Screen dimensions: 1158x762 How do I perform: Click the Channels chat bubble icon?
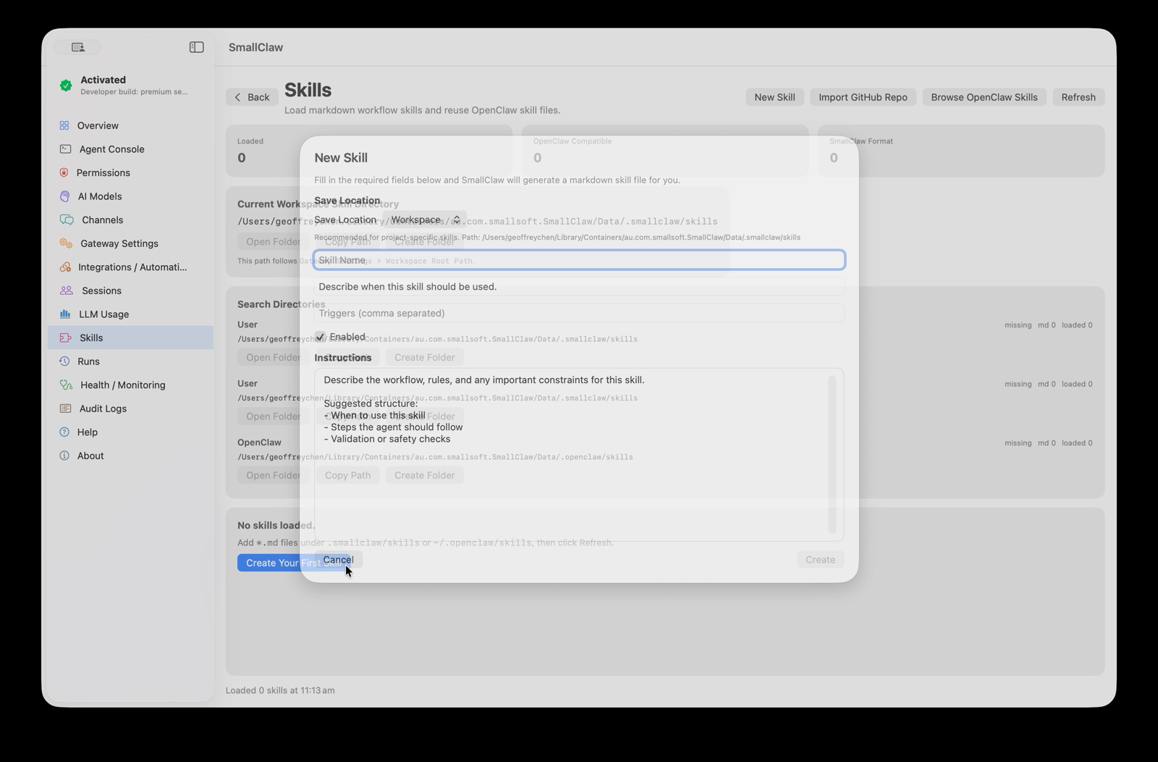(x=67, y=219)
